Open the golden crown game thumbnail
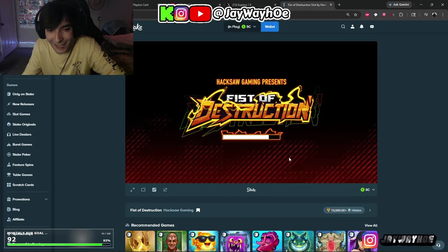This screenshot has width=448, height=252. pos(140,241)
